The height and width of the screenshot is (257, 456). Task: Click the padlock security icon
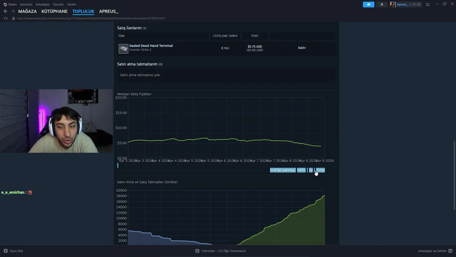tap(14, 18)
